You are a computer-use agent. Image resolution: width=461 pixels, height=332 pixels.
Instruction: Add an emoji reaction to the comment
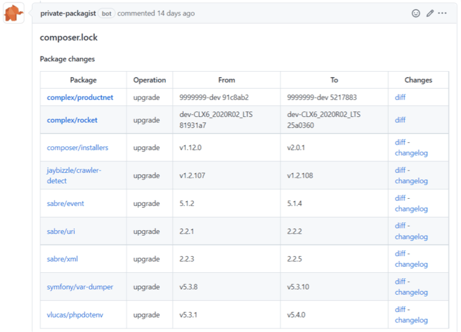(416, 13)
